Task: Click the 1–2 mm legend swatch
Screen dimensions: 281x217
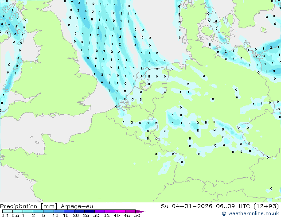Action: pos(28,211)
